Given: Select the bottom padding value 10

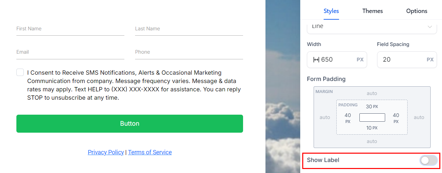Looking at the screenshot, I should pyautogui.click(x=369, y=128).
